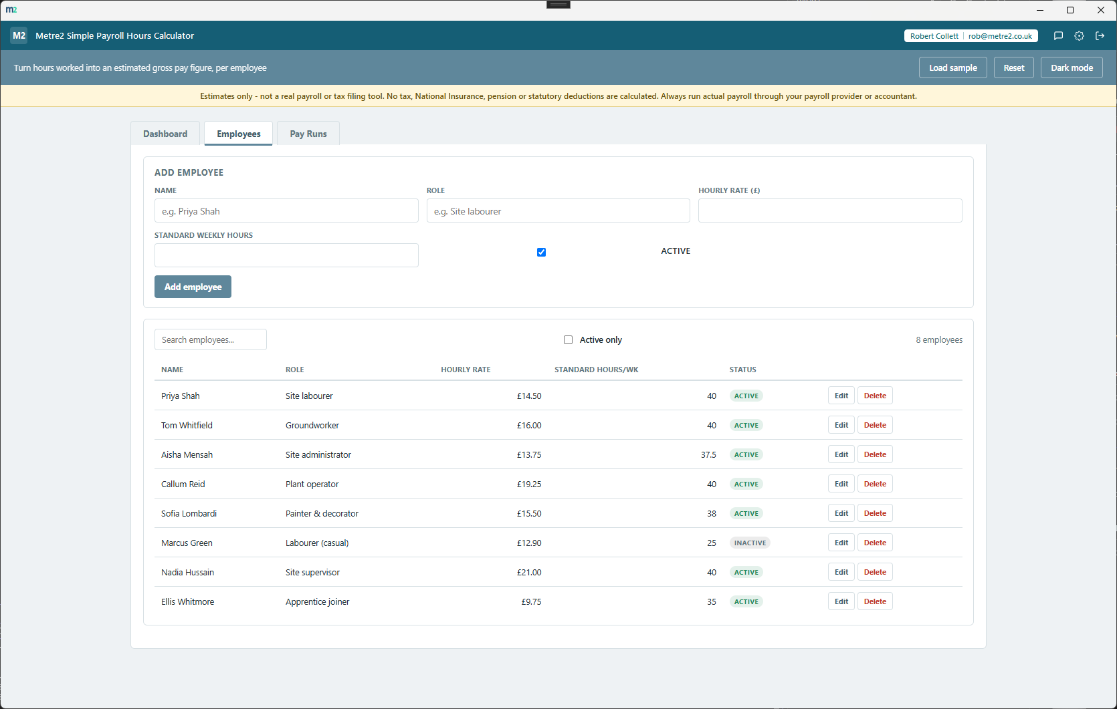Select the Apprentice joiner role cell

318,601
